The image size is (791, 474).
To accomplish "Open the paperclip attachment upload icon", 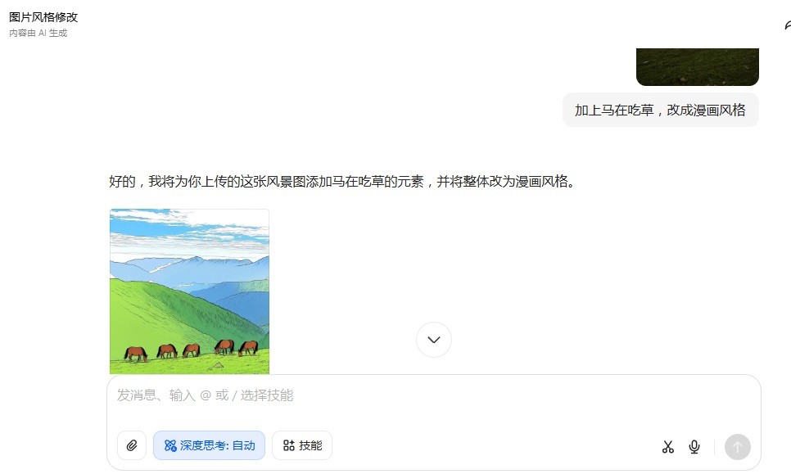I will (132, 445).
